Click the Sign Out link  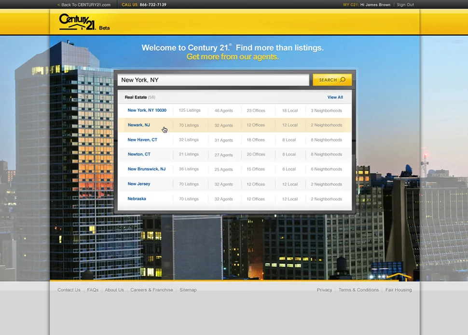click(x=405, y=5)
